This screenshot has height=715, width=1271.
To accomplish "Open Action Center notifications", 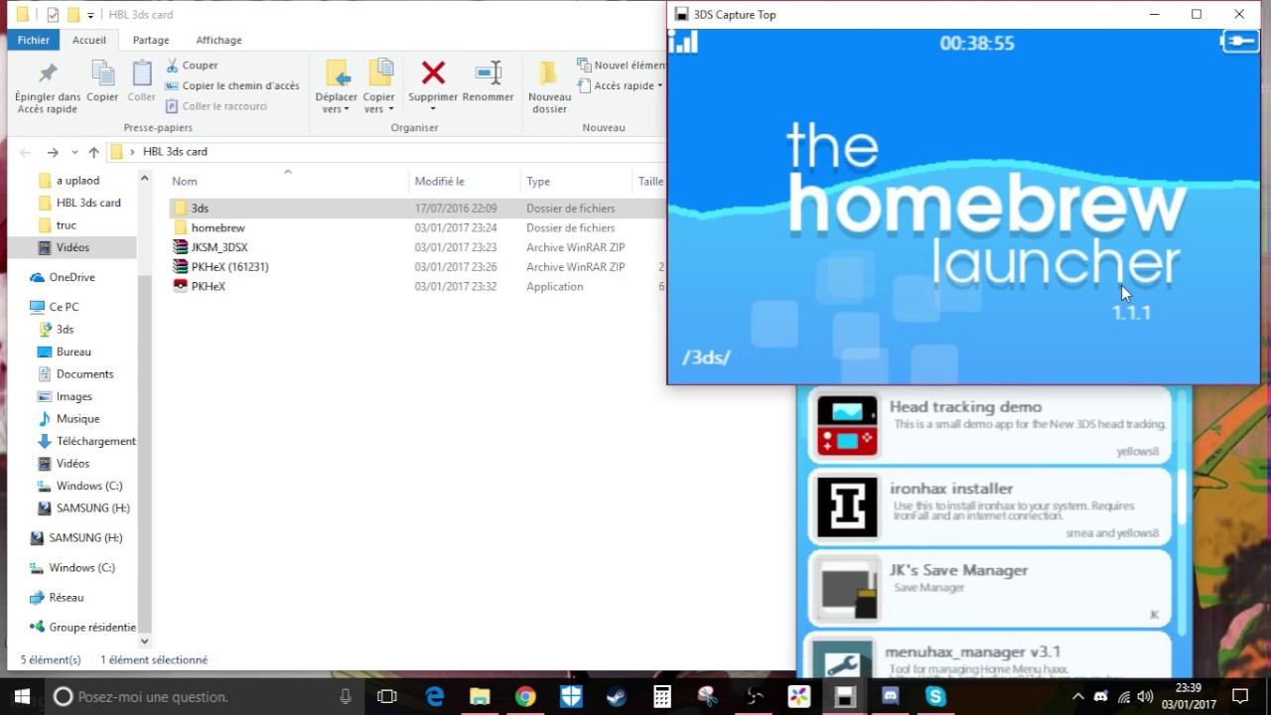I will pos(1240,697).
